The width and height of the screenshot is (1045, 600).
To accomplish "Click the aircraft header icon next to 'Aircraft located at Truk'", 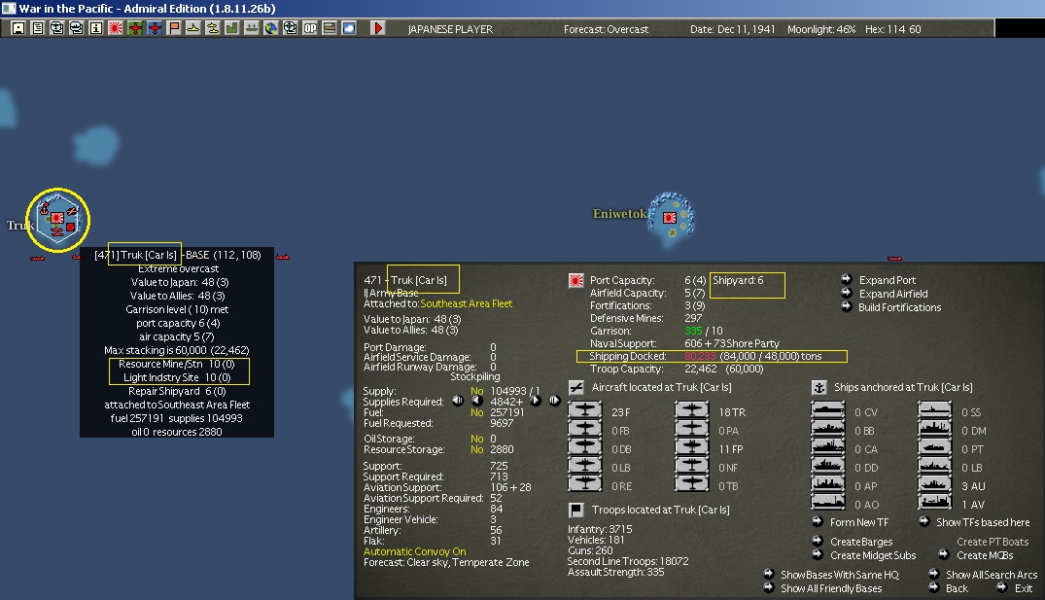I will 576,387.
